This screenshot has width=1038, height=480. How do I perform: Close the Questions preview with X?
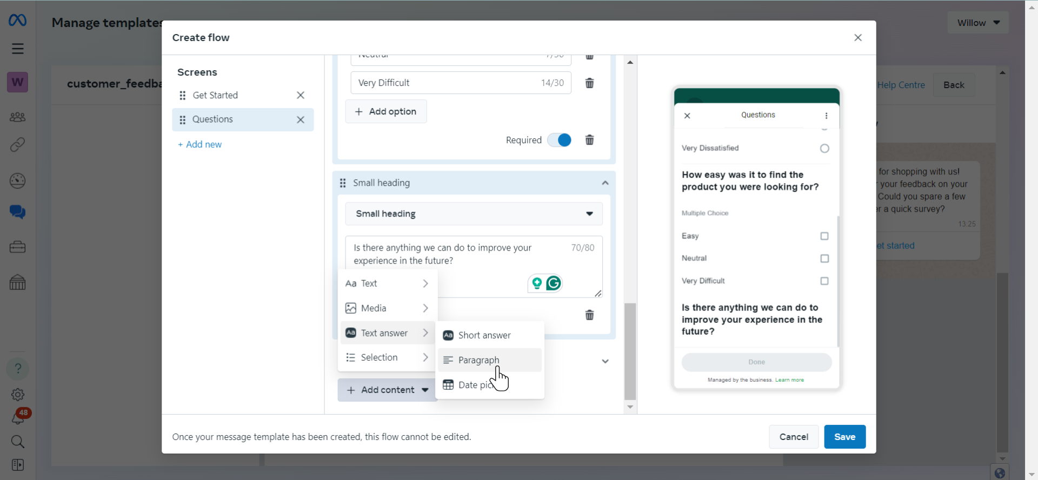687,116
